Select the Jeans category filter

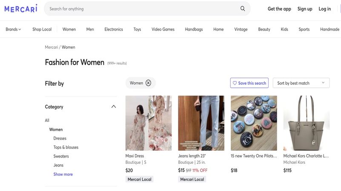click(58, 165)
